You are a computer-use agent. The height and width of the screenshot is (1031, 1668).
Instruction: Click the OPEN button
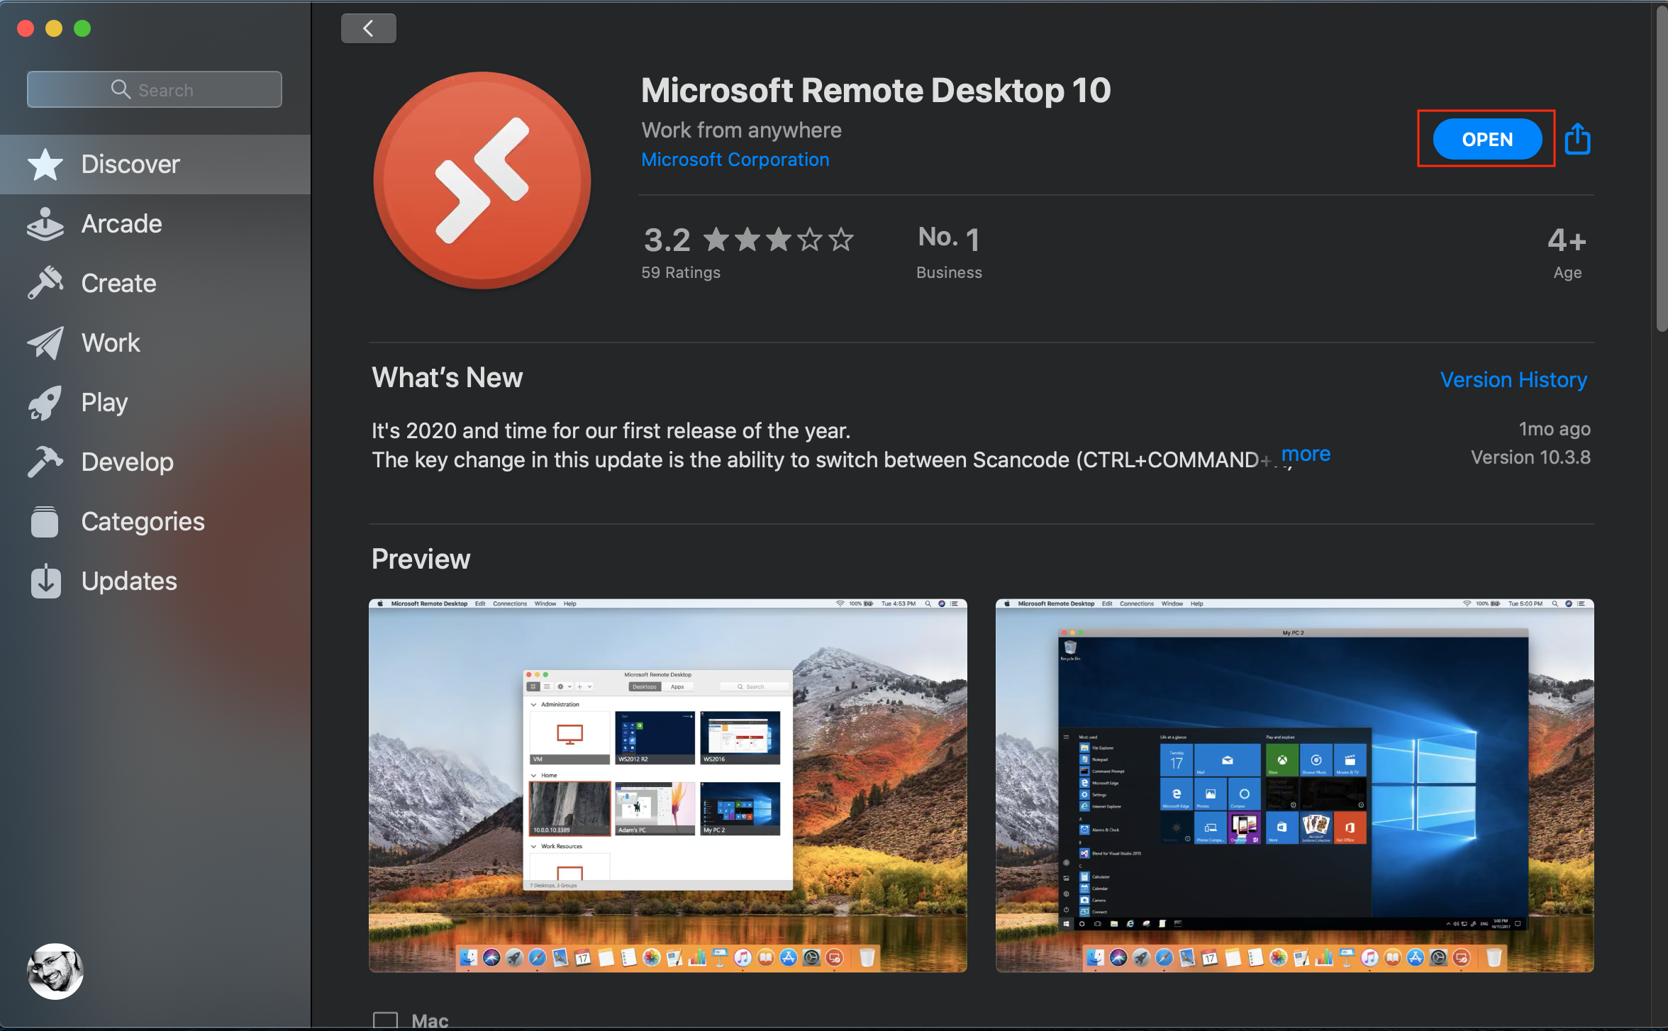click(x=1487, y=139)
